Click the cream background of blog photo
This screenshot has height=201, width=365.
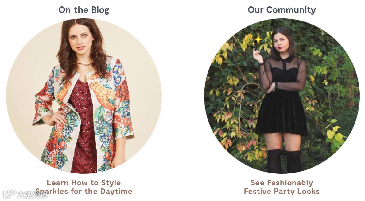point(25,77)
